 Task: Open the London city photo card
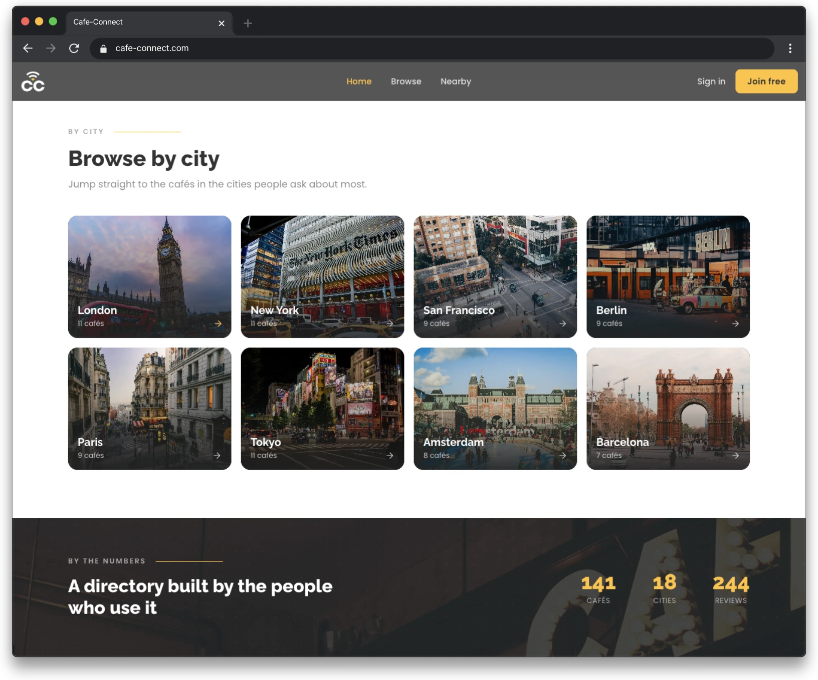(x=149, y=276)
